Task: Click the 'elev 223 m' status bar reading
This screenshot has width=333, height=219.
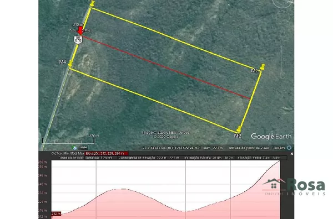Action: [x=213, y=148]
